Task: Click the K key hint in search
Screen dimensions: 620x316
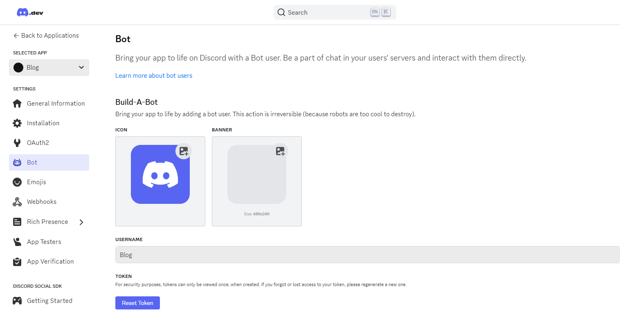Action: pyautogui.click(x=386, y=12)
